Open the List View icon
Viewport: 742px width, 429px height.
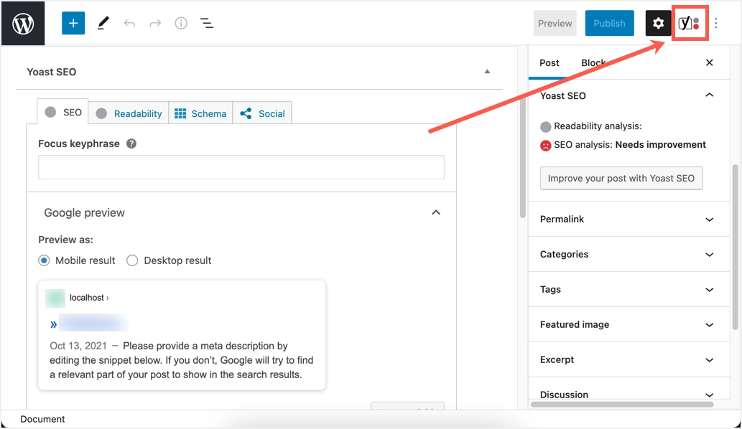pyautogui.click(x=207, y=23)
